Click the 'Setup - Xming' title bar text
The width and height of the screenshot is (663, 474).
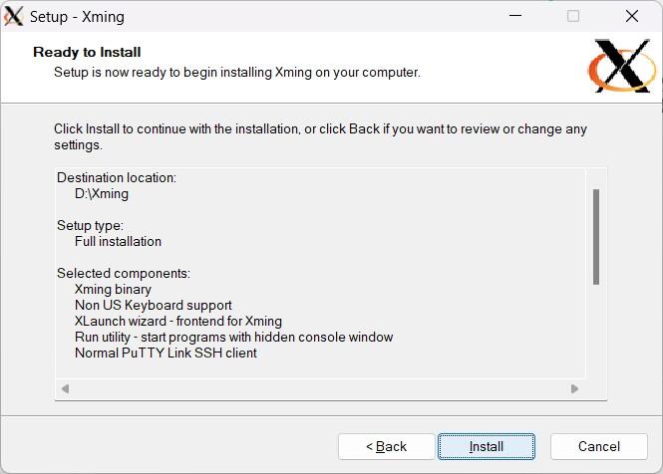click(x=77, y=17)
